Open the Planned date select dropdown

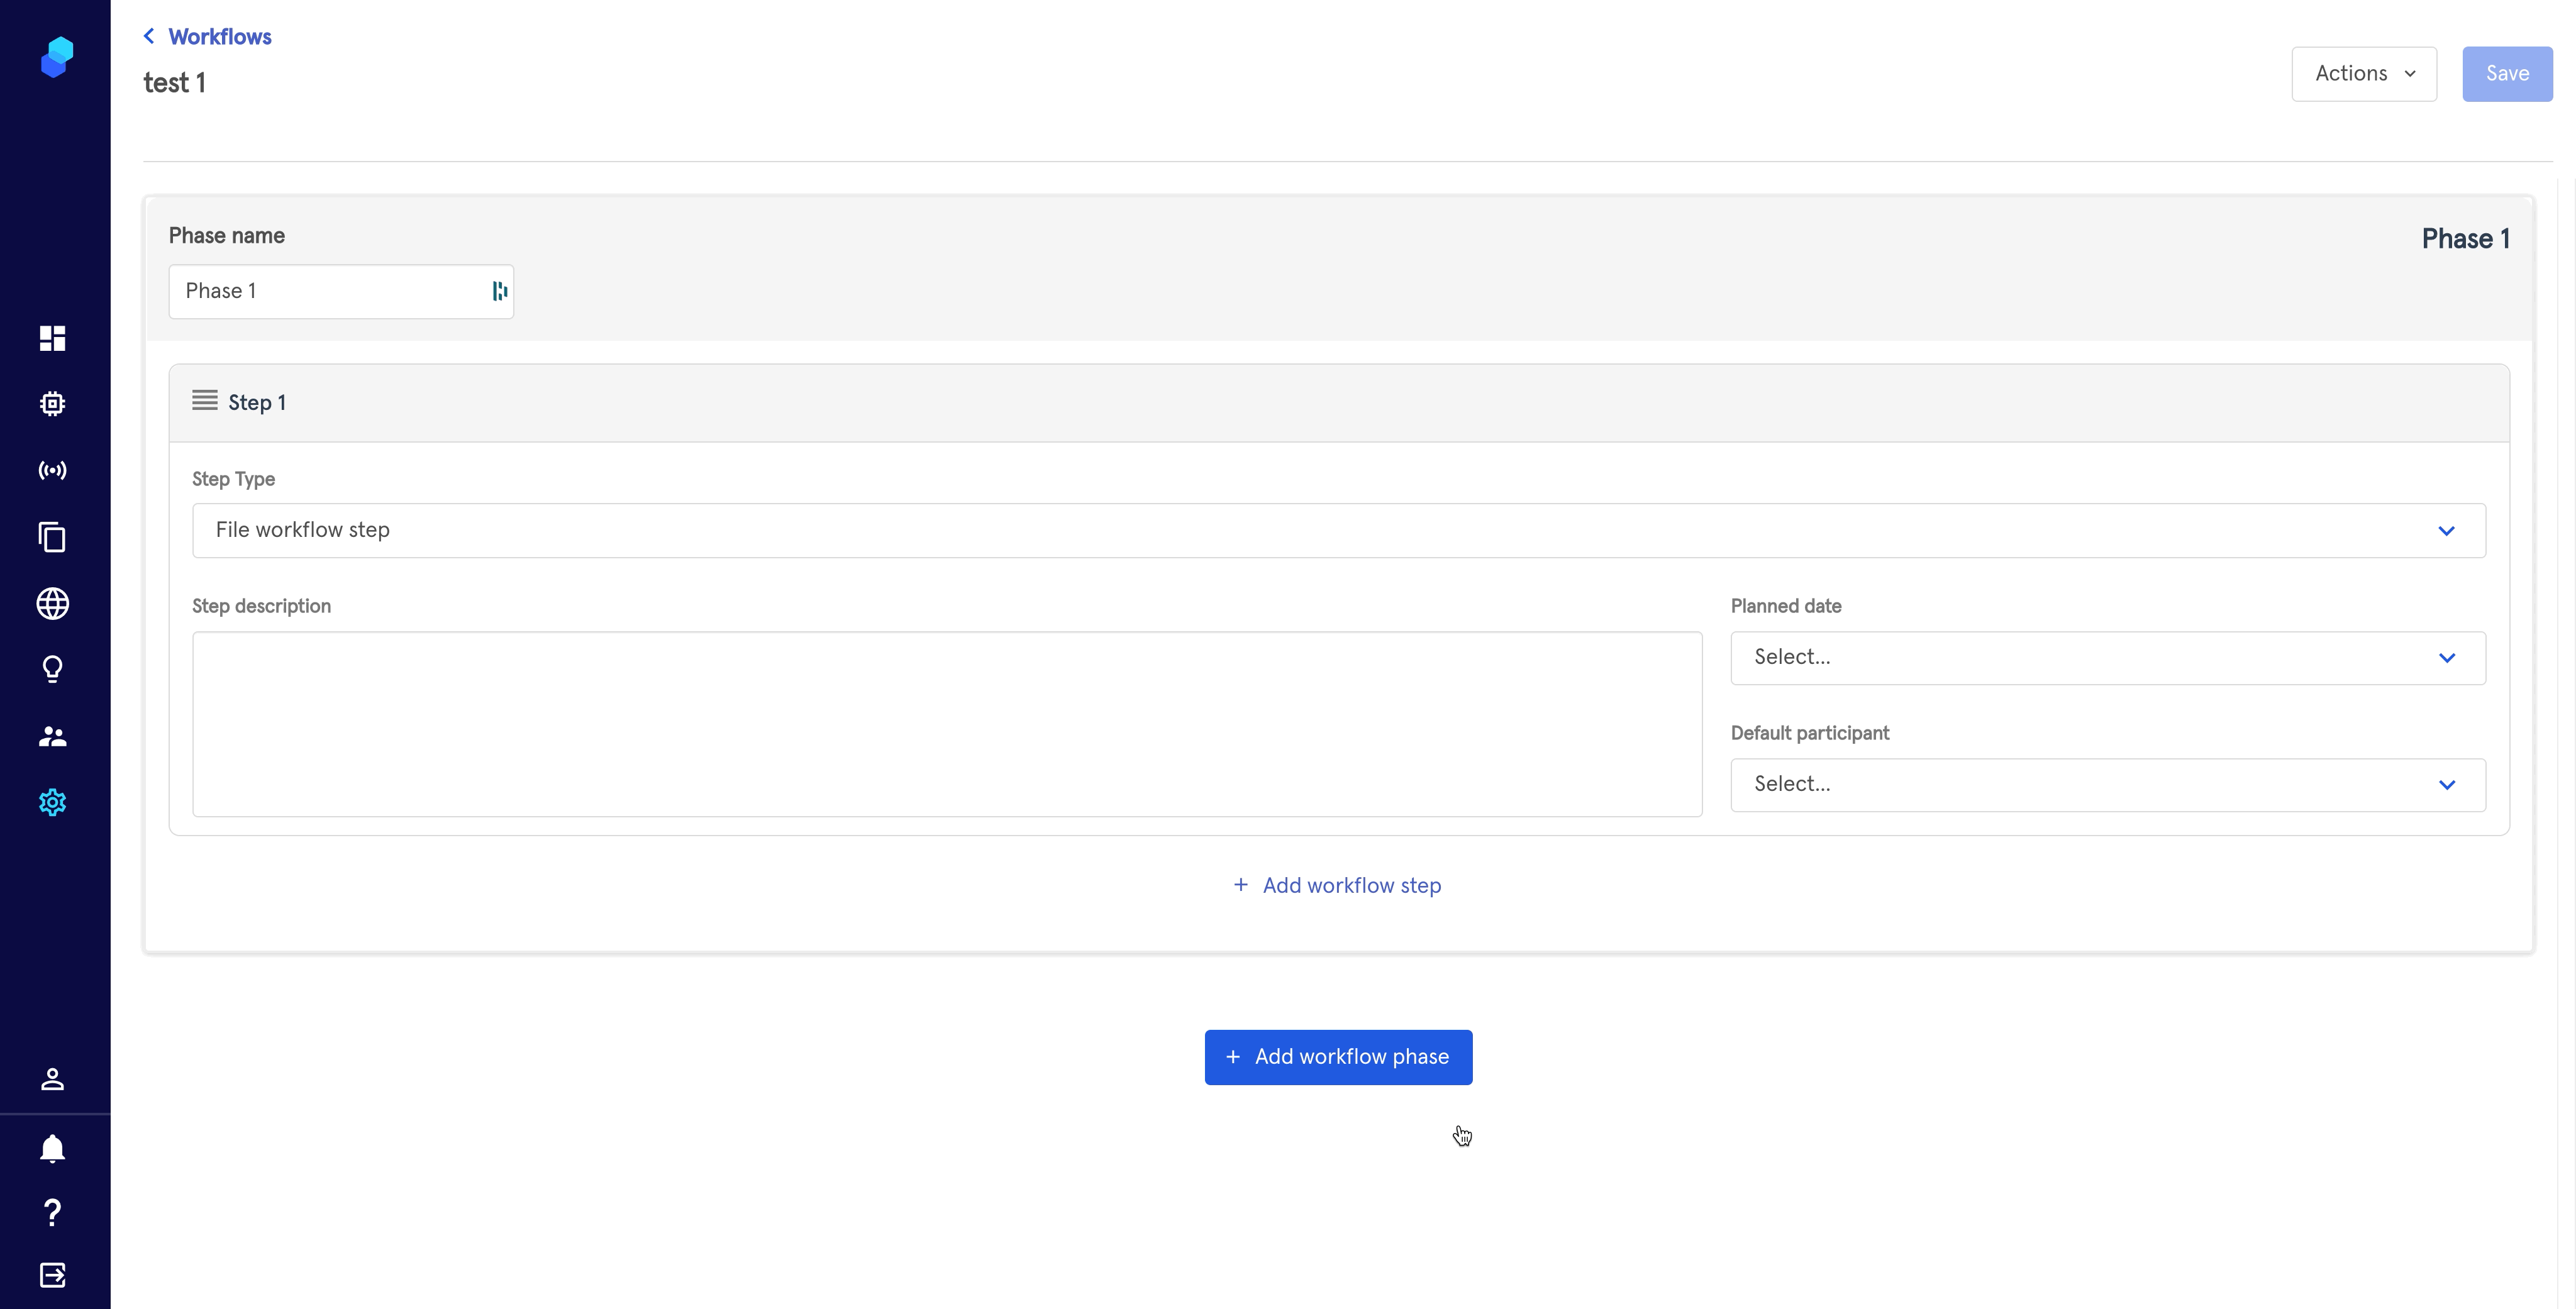pyautogui.click(x=2107, y=657)
